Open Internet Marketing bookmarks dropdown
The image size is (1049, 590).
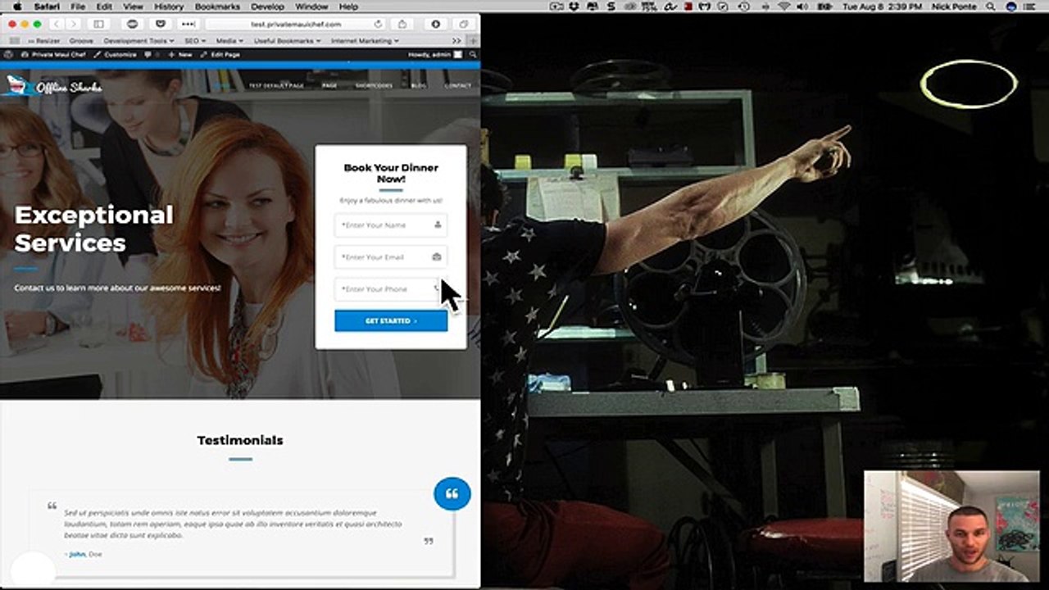365,40
